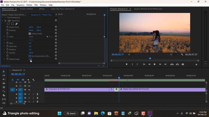This screenshot has height=117, width=209.
Task: Expand the Rotation parameter
Action: 4,49
